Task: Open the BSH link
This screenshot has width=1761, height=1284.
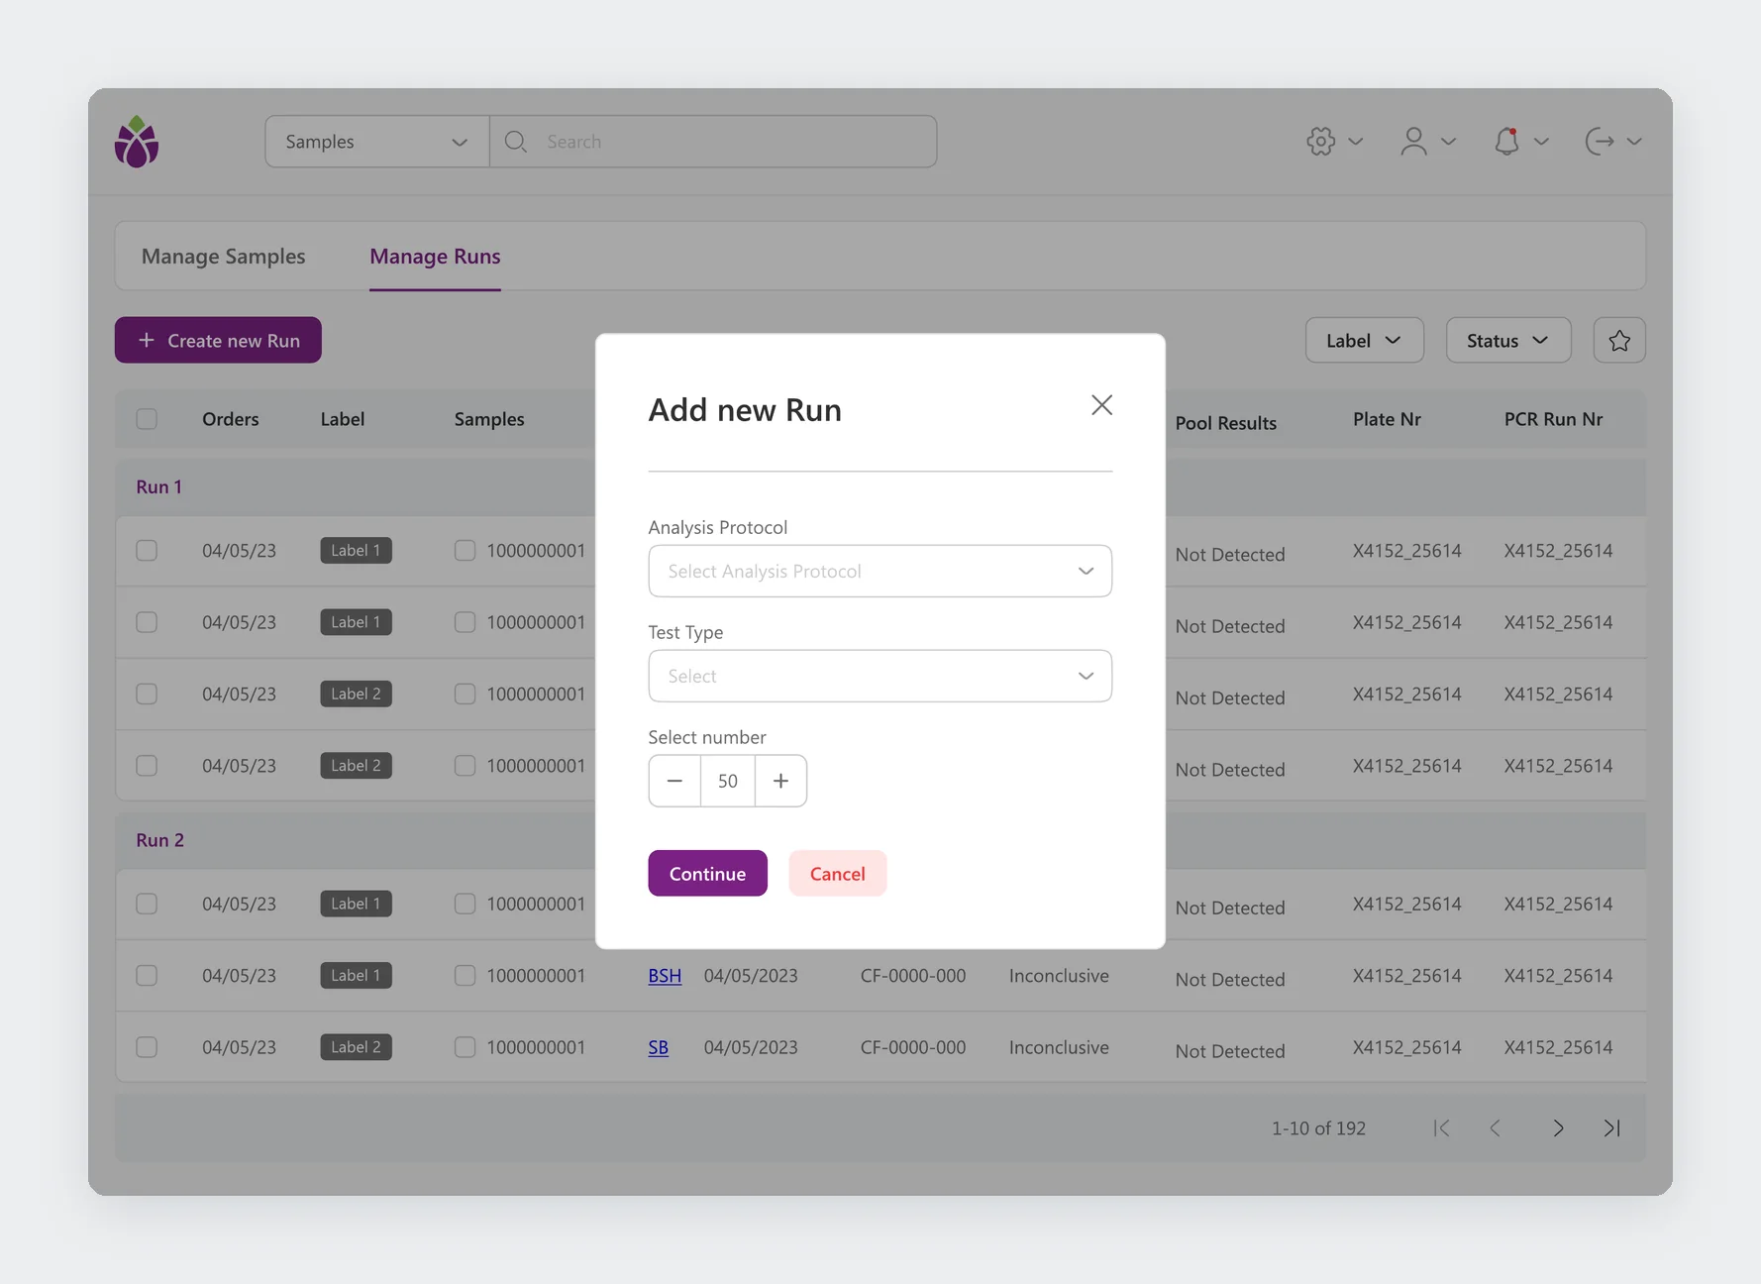Action: [665, 976]
